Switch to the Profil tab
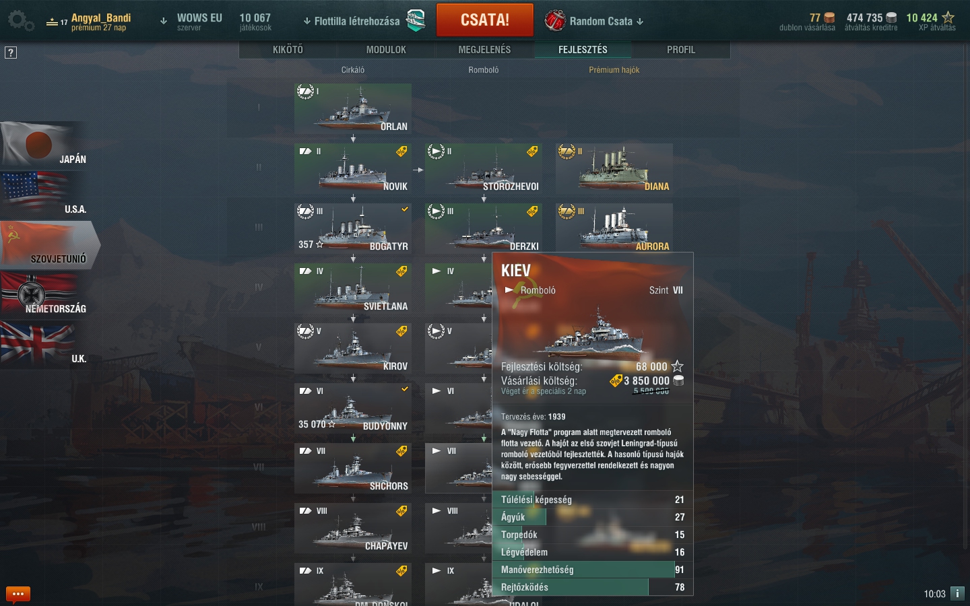The height and width of the screenshot is (606, 970). click(x=681, y=50)
